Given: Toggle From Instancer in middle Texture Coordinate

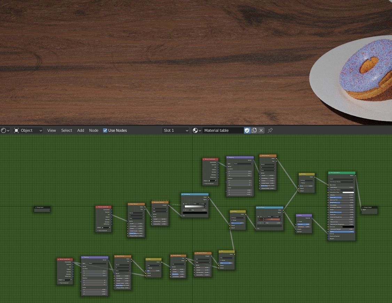Looking at the screenshot, I should coord(97,230).
